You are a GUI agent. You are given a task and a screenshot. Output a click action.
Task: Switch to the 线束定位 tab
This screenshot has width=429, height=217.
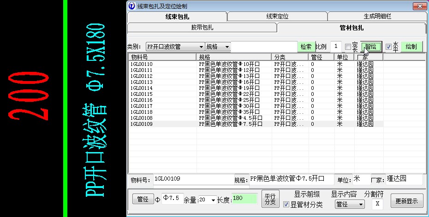(x=277, y=17)
